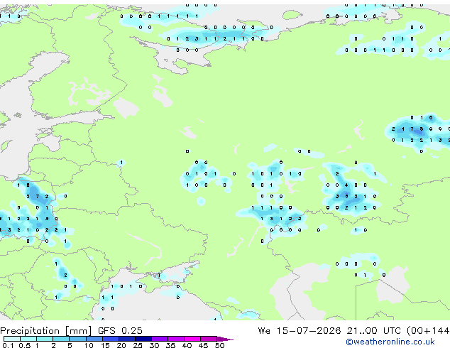Pick the 40–45 mm magenta legend swatch
The width and height of the screenshot is (450, 348).
tap(192, 339)
